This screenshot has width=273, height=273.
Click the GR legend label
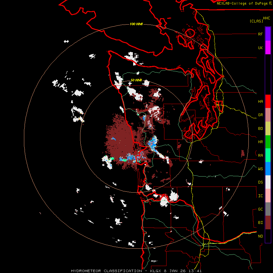pyautogui.click(x=260, y=115)
